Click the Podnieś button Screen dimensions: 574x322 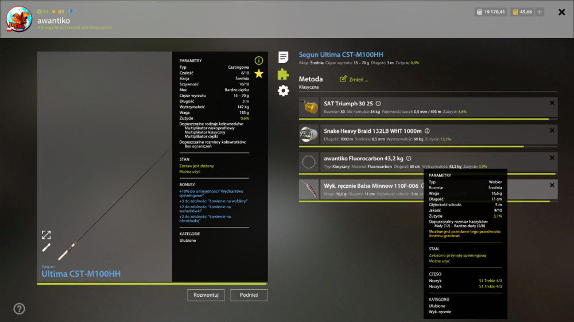pos(249,295)
